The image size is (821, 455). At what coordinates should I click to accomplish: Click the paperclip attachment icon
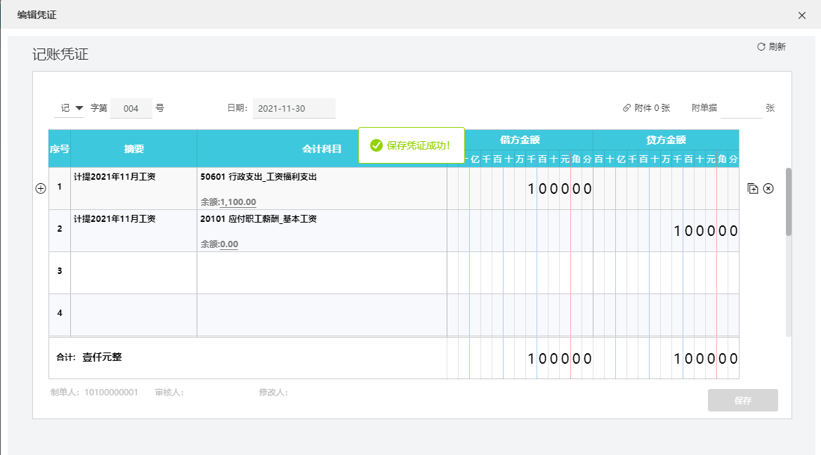626,108
